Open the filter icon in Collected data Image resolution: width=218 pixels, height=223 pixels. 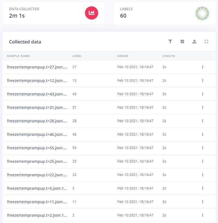(x=170, y=42)
